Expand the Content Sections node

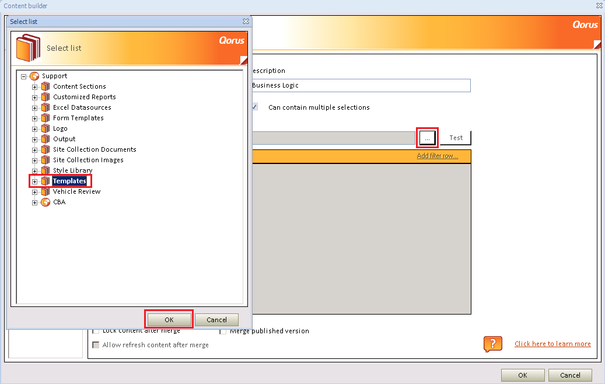(x=35, y=87)
